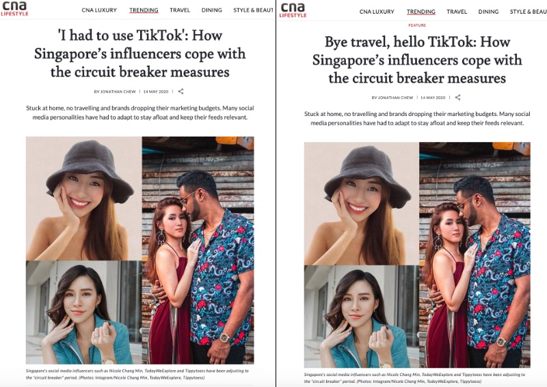The height and width of the screenshot is (387, 547).
Task: Open the influencer collage image in left article
Action: tap(140, 250)
